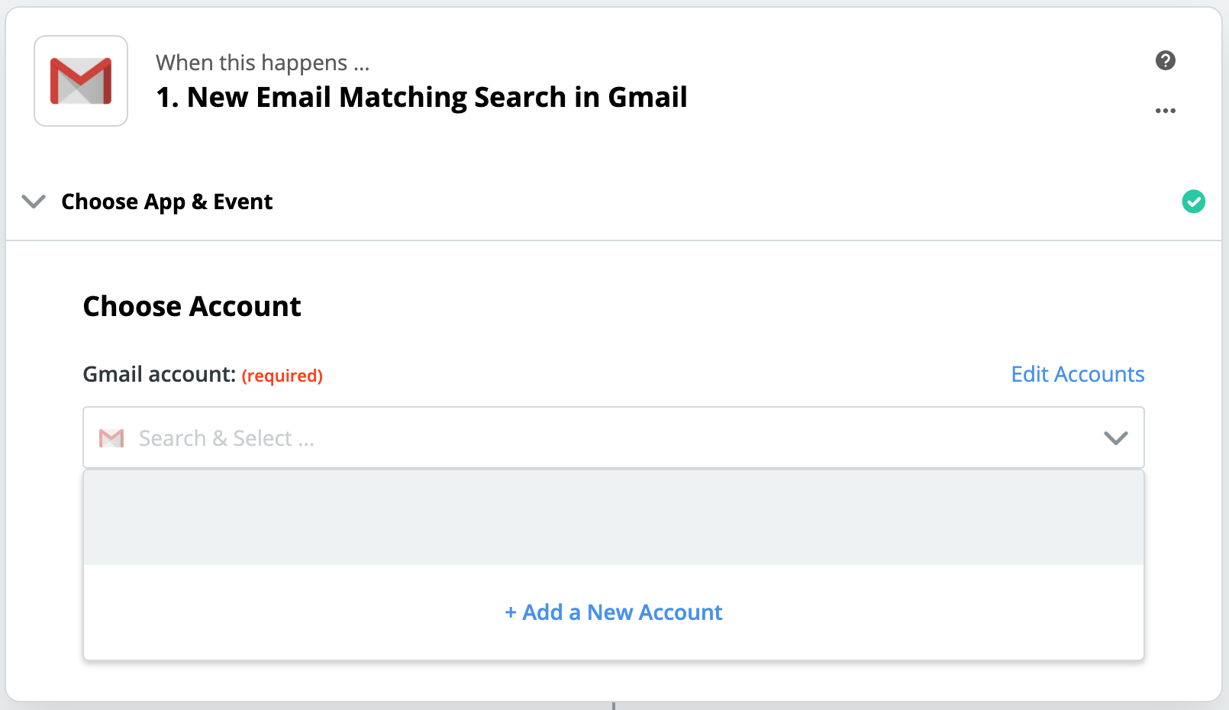Image resolution: width=1229 pixels, height=710 pixels.
Task: Open the three-dot step options menu
Action: [x=1165, y=111]
